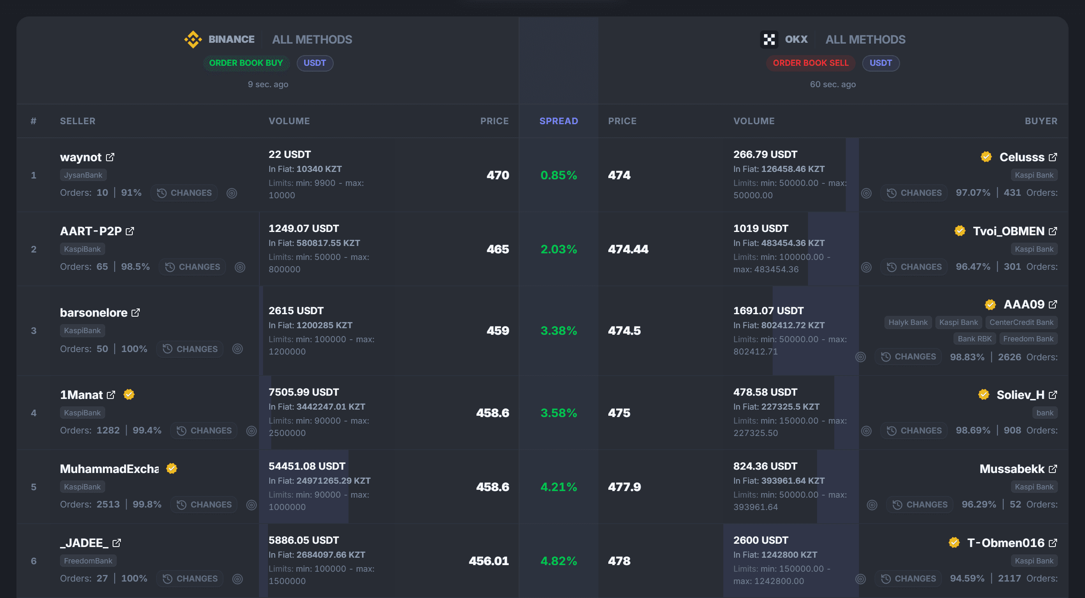Open Tvoi_OBMEN external profile link icon
The image size is (1085, 598).
coord(1053,232)
